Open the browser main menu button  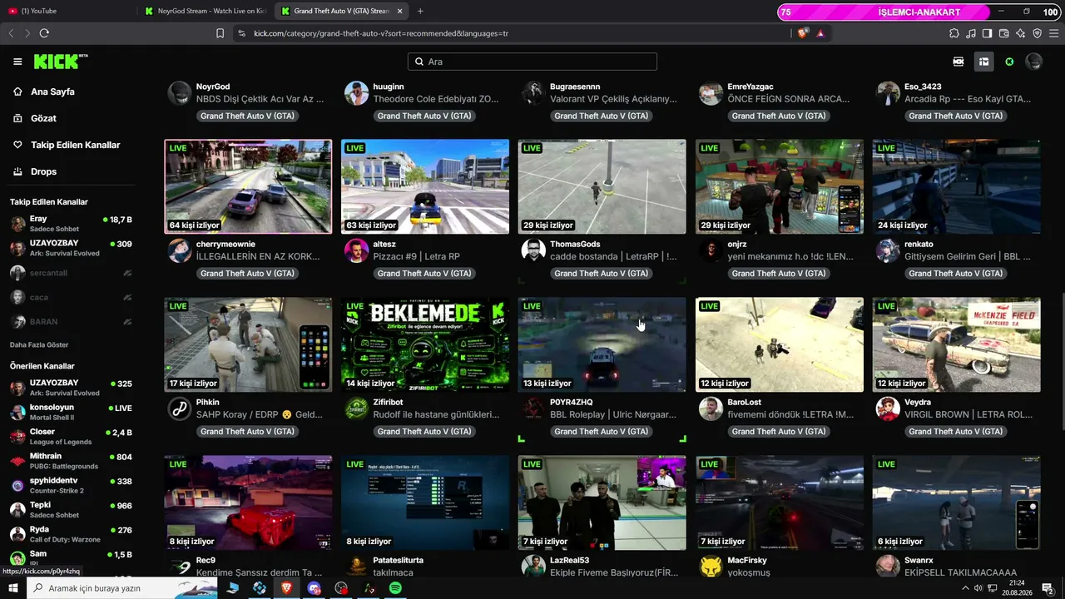click(1054, 33)
